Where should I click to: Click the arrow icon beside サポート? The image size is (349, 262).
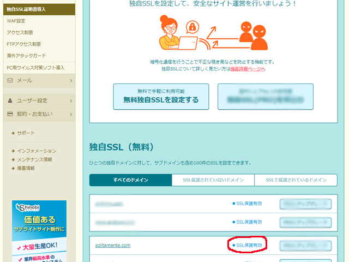(x=13, y=133)
